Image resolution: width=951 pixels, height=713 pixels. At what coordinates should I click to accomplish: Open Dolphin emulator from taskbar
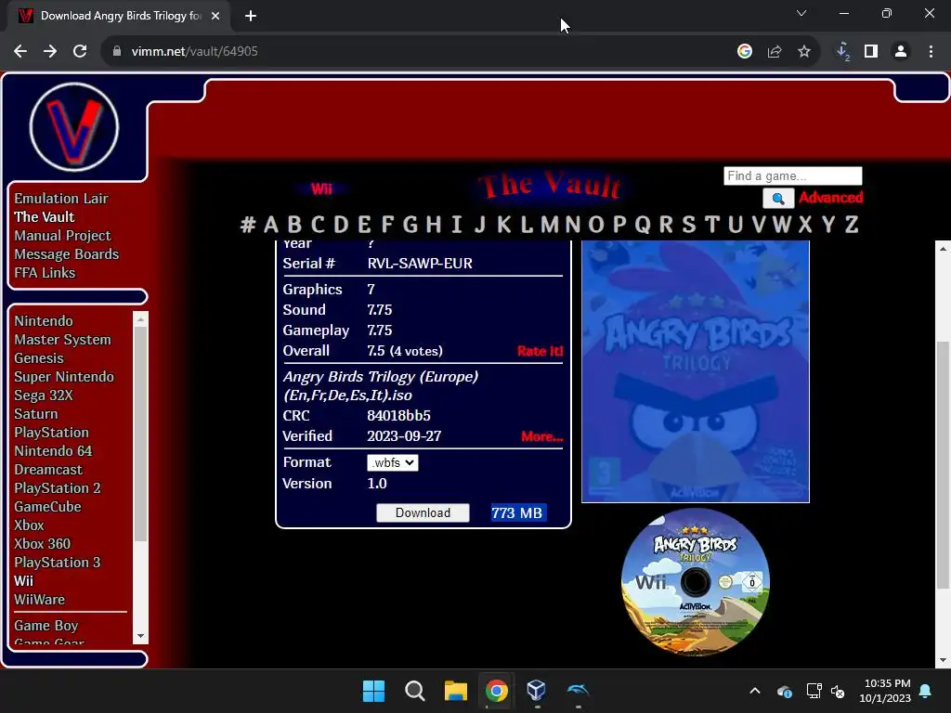coord(578,691)
